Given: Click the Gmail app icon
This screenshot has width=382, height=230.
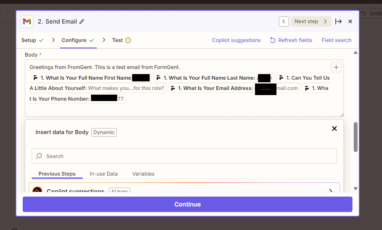Looking at the screenshot, I should (27, 21).
